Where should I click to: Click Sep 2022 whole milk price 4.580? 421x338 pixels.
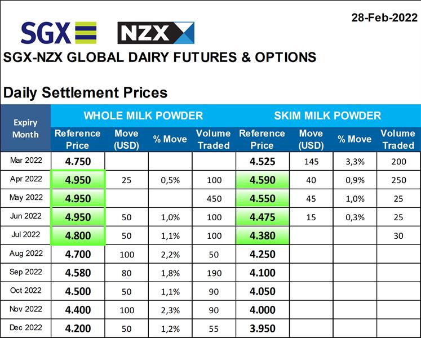(78, 273)
